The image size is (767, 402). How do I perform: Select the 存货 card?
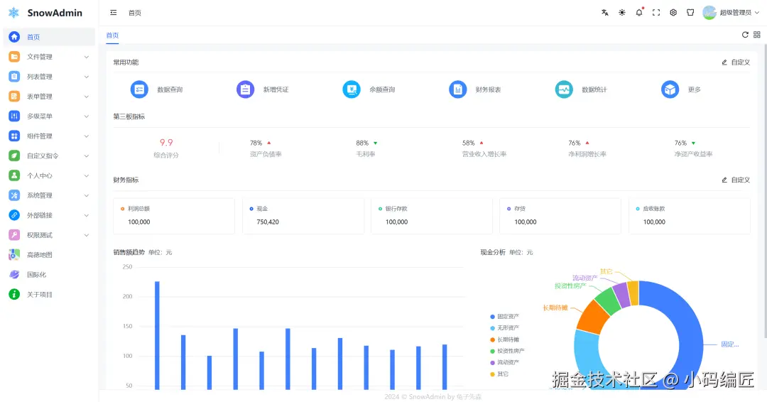(560, 216)
